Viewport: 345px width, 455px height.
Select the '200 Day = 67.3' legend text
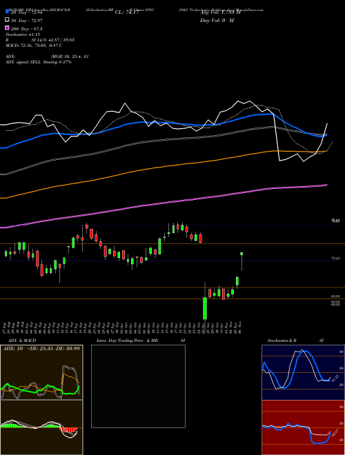(27, 29)
